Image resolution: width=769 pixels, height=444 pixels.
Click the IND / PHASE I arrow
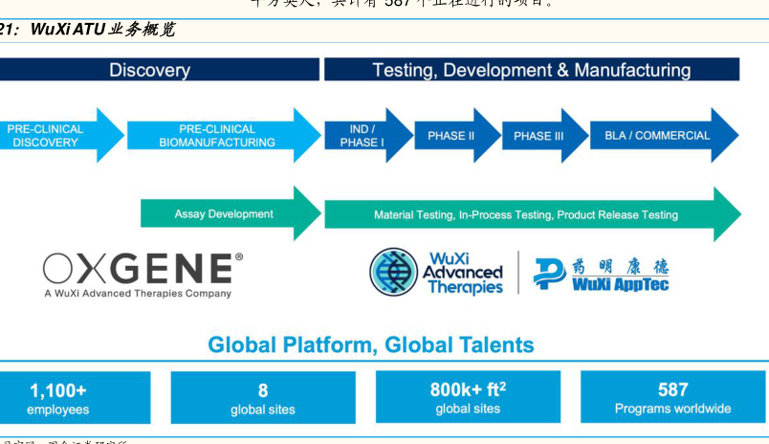coord(369,136)
